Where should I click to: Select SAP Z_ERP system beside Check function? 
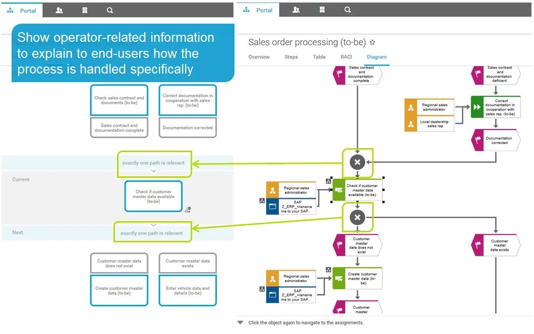tap(291, 207)
